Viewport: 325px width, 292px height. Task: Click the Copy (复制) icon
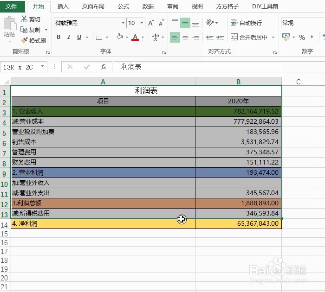point(24,30)
